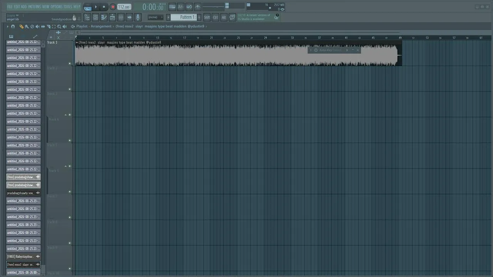Select the Zoom magnifier tool
Image resolution: width=493 pixels, height=277 pixels.
(59, 27)
